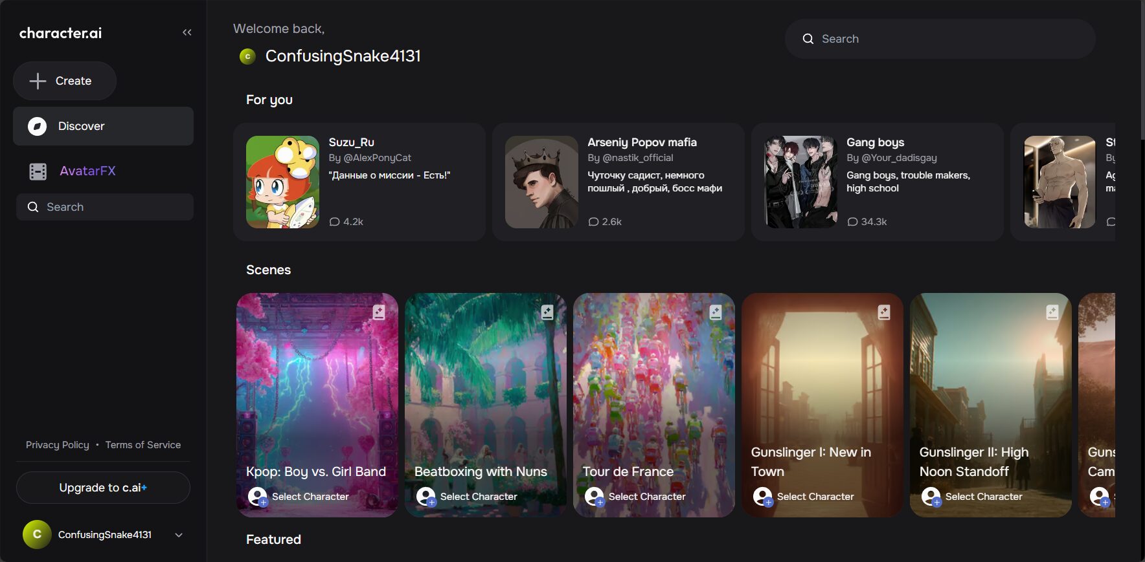Image resolution: width=1145 pixels, height=562 pixels.
Task: Expand the ConfusingSnake4131 account menu chevron
Action: point(179,535)
